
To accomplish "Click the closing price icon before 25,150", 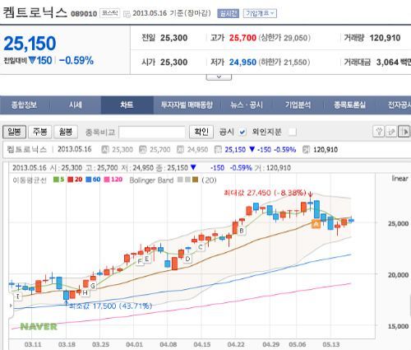I will tap(218, 150).
